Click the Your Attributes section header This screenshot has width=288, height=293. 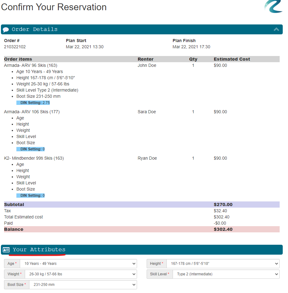(142, 250)
